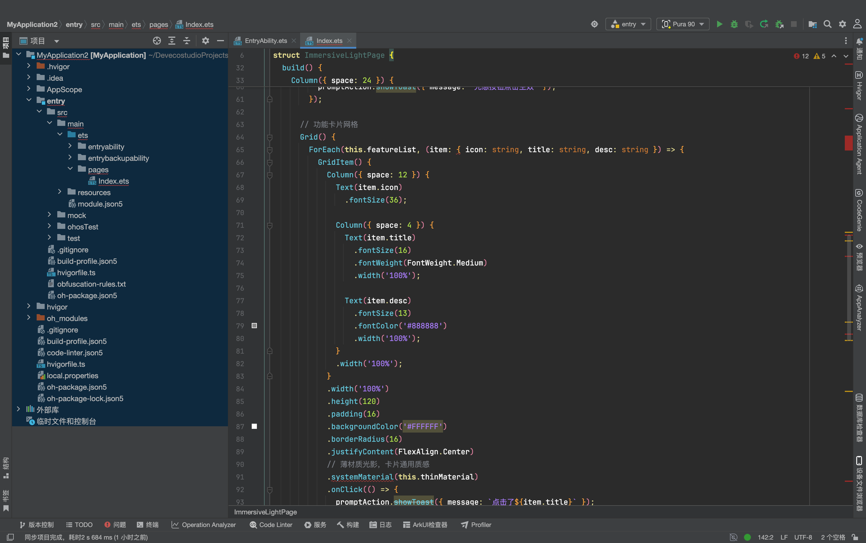Open the Previewer side panel

[859, 257]
